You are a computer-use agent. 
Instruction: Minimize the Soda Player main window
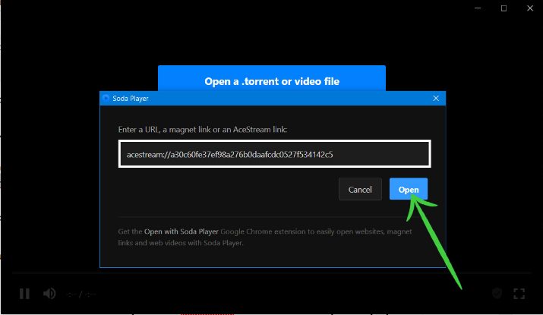pyautogui.click(x=478, y=8)
